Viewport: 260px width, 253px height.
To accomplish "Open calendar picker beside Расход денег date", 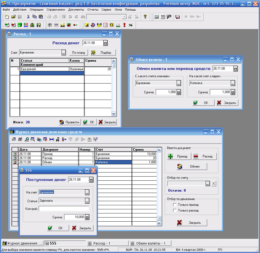I will point(106,43).
